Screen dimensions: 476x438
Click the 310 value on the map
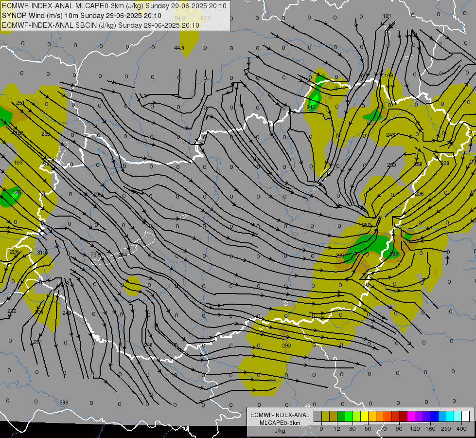click(x=42, y=252)
